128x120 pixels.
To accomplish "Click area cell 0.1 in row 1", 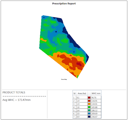I will [82, 98].
